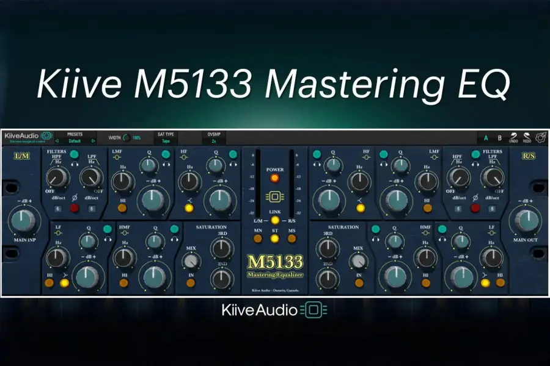Screen dimensions: 550x366
Task: Click the Redo arrow icon
Action: click(527, 136)
